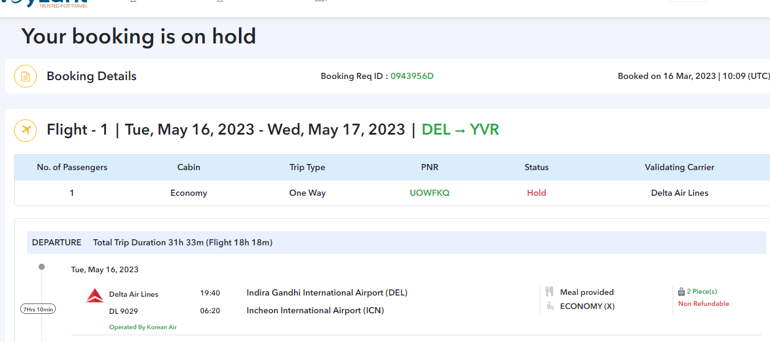The height and width of the screenshot is (342, 770).
Task: Click Indira Gandhi International Airport (DEL)
Action: tap(326, 292)
